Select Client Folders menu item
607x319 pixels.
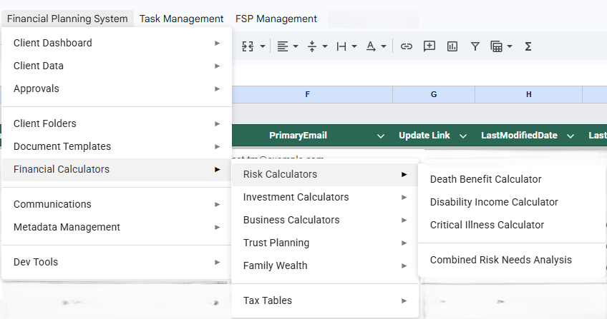pos(117,123)
